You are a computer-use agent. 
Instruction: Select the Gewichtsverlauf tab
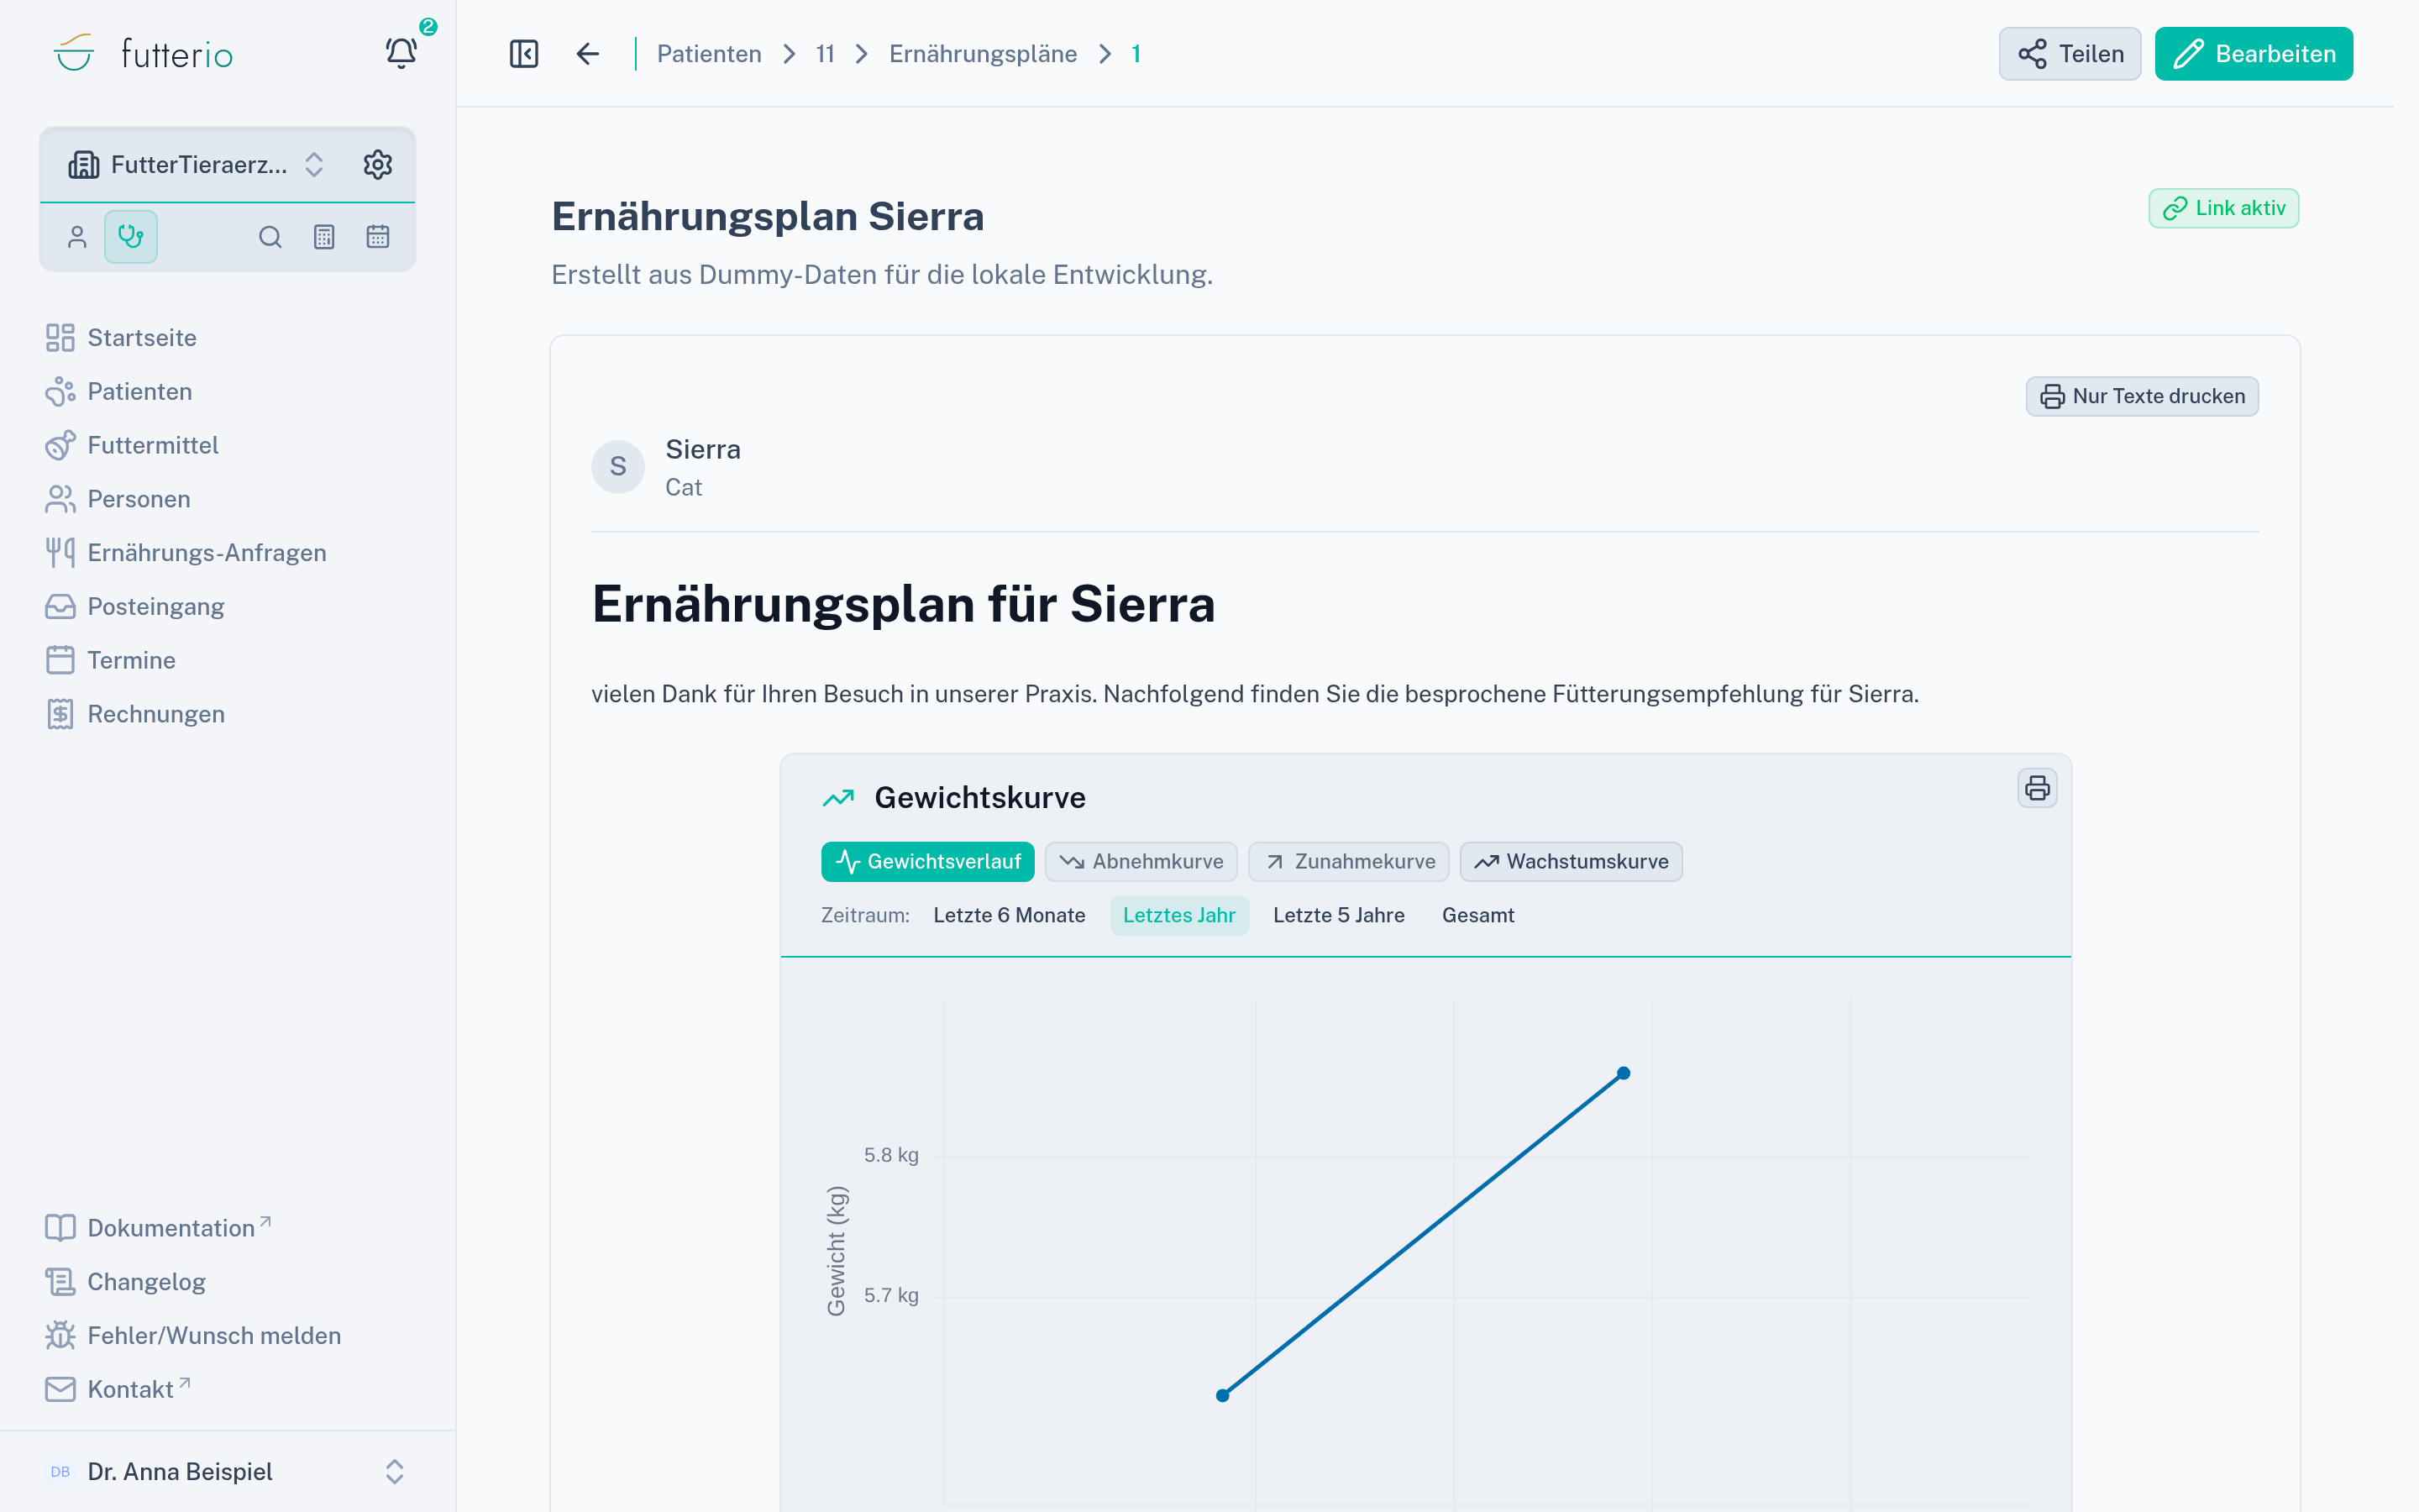[x=927, y=862]
